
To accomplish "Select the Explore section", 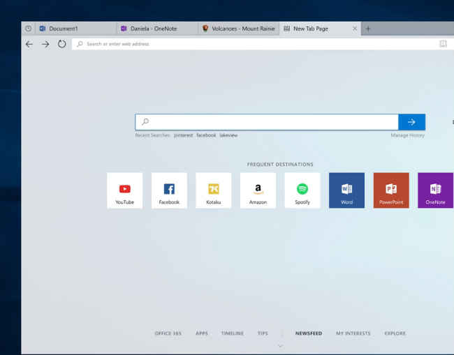I will pyautogui.click(x=395, y=333).
